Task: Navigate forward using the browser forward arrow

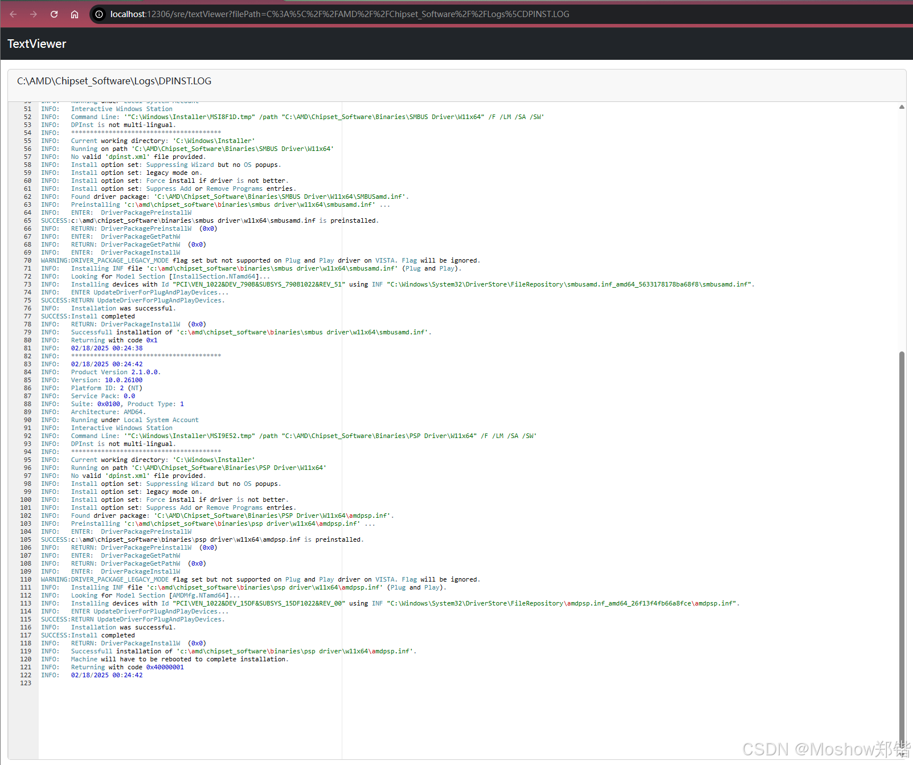Action: coord(33,14)
